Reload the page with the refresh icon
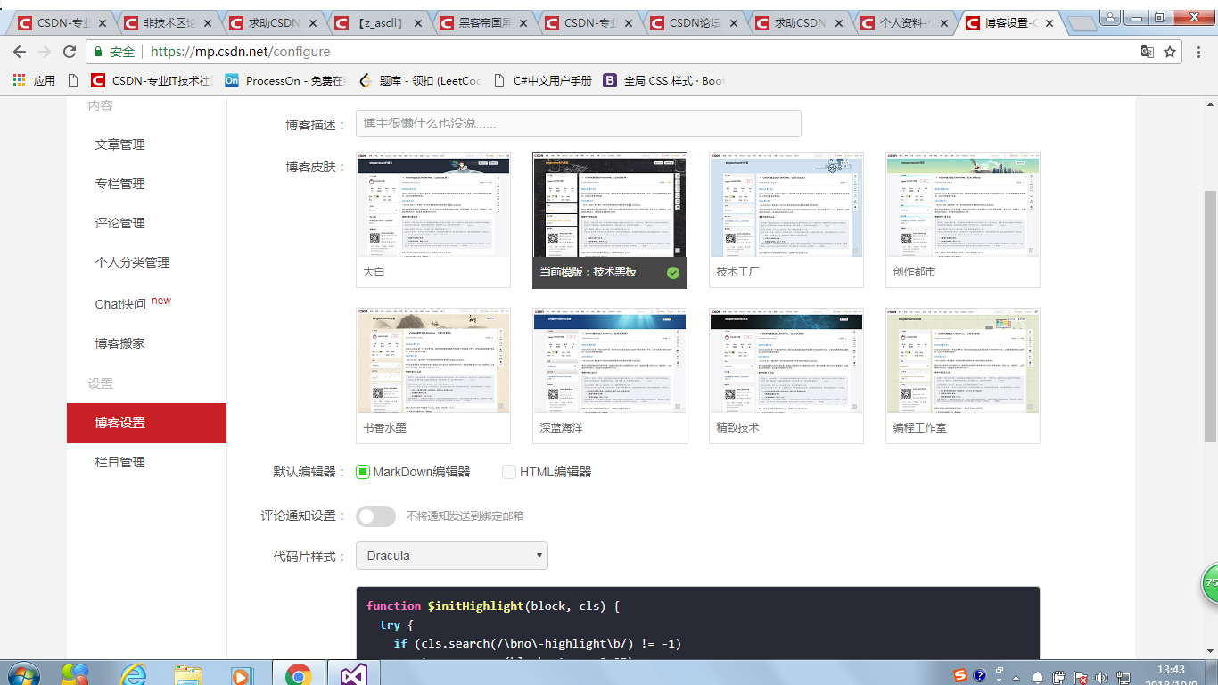Image resolution: width=1218 pixels, height=685 pixels. click(x=69, y=52)
